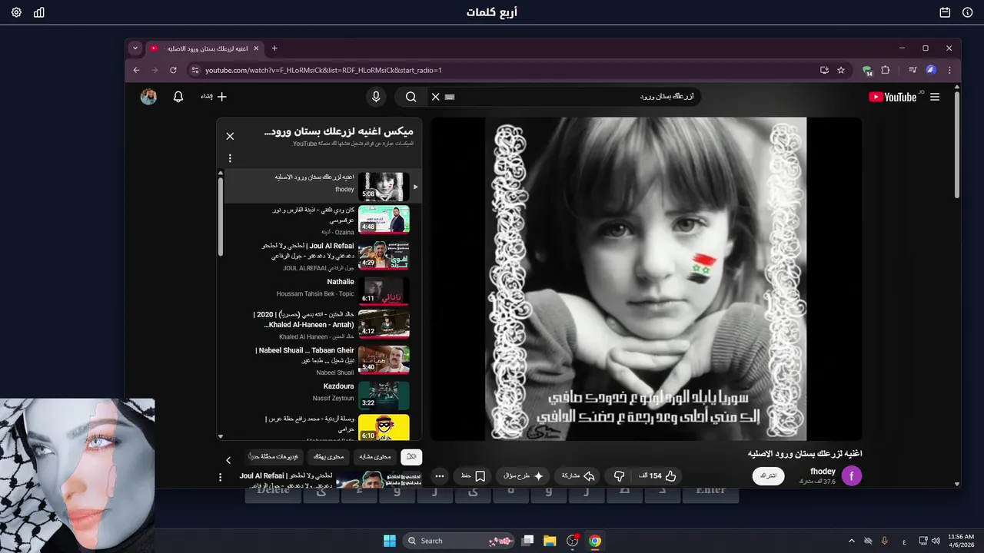984x553 pixels.
Task: Open more actions ellipsis under video
Action: coord(440,476)
